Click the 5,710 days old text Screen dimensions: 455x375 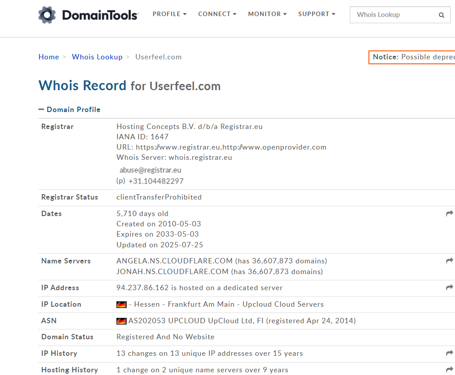[x=142, y=213]
